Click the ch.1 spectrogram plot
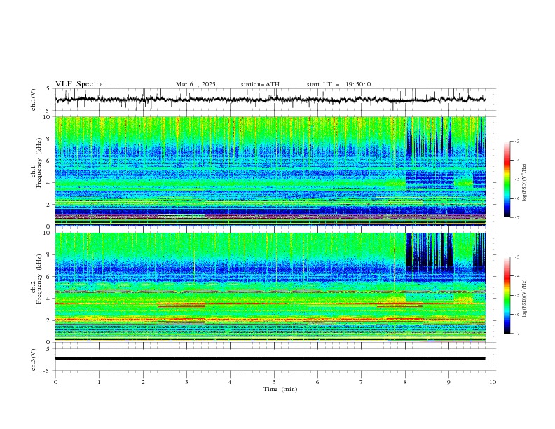 click(x=270, y=171)
